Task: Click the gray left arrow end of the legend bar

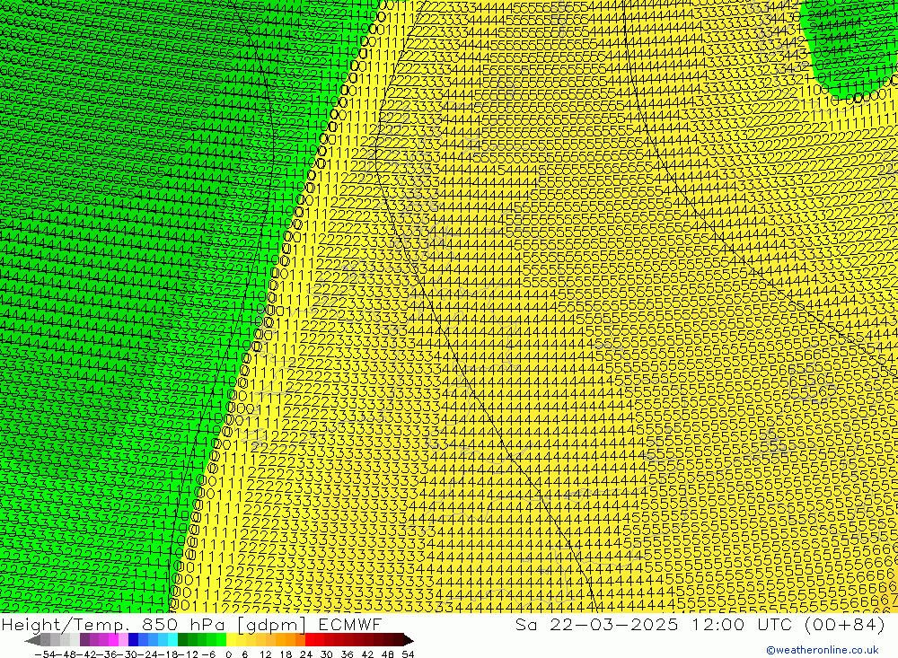Action: pos(32,640)
